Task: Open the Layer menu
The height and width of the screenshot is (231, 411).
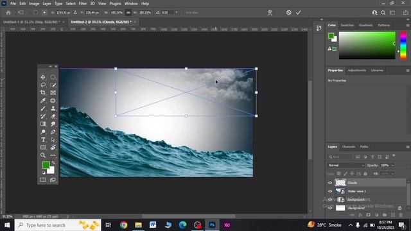Action: (x=47, y=4)
